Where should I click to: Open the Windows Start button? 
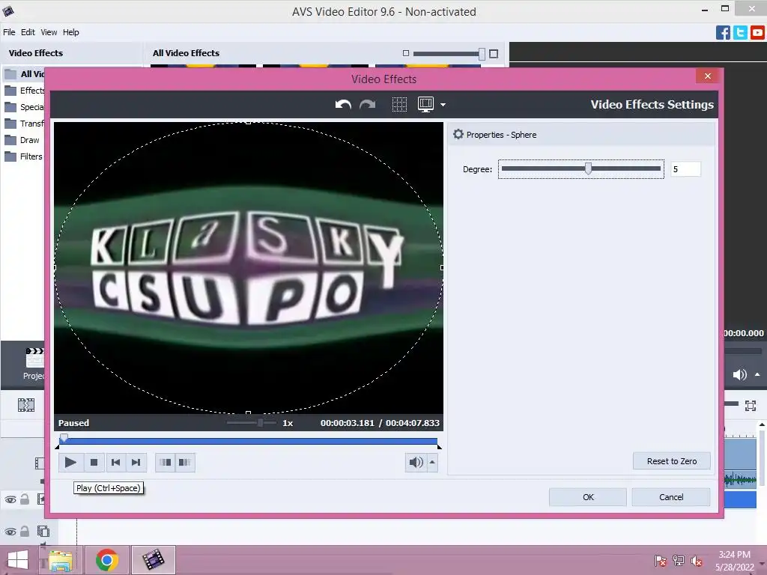[x=18, y=560]
